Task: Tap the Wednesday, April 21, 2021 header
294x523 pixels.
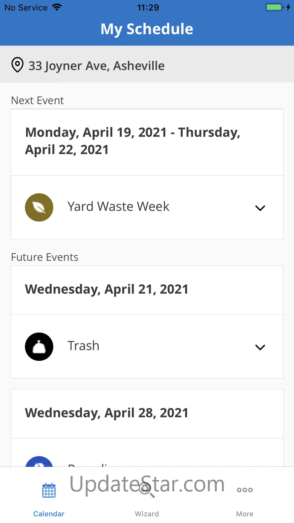Action: (107, 290)
